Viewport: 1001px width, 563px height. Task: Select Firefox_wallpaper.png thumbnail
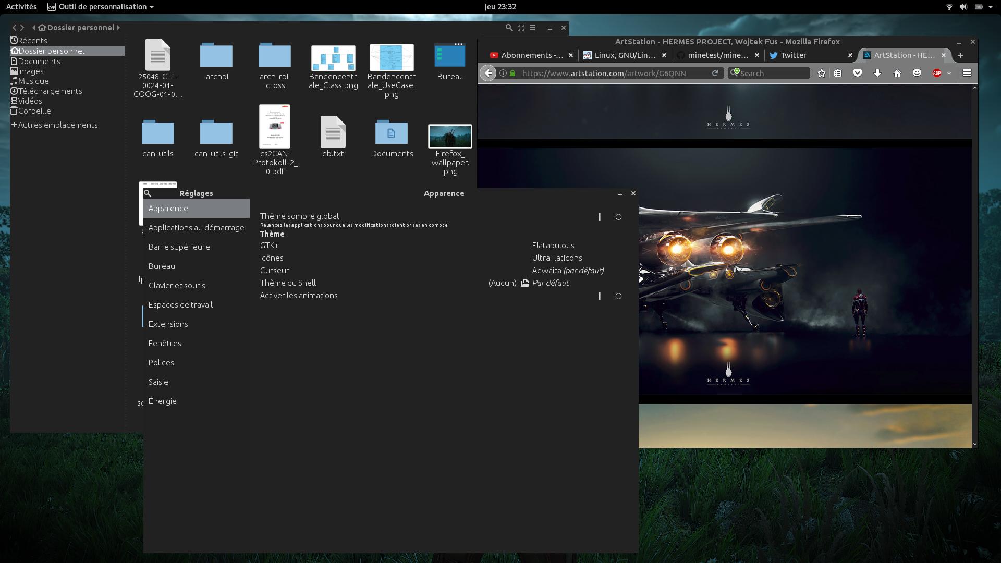click(x=450, y=136)
